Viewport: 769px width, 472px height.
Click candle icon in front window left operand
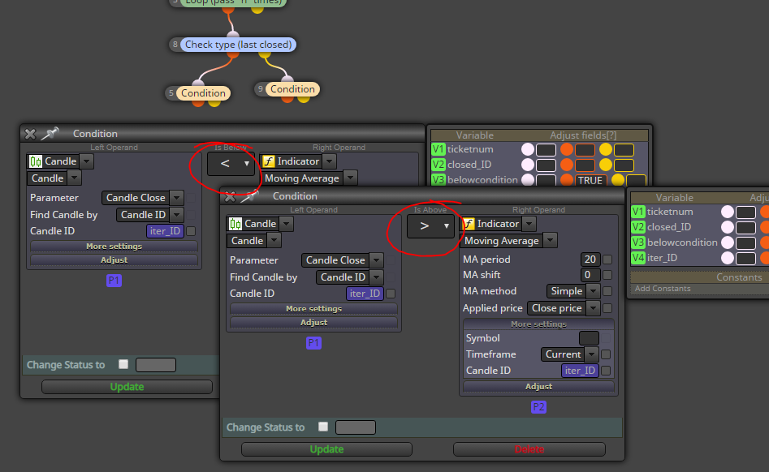[235, 225]
